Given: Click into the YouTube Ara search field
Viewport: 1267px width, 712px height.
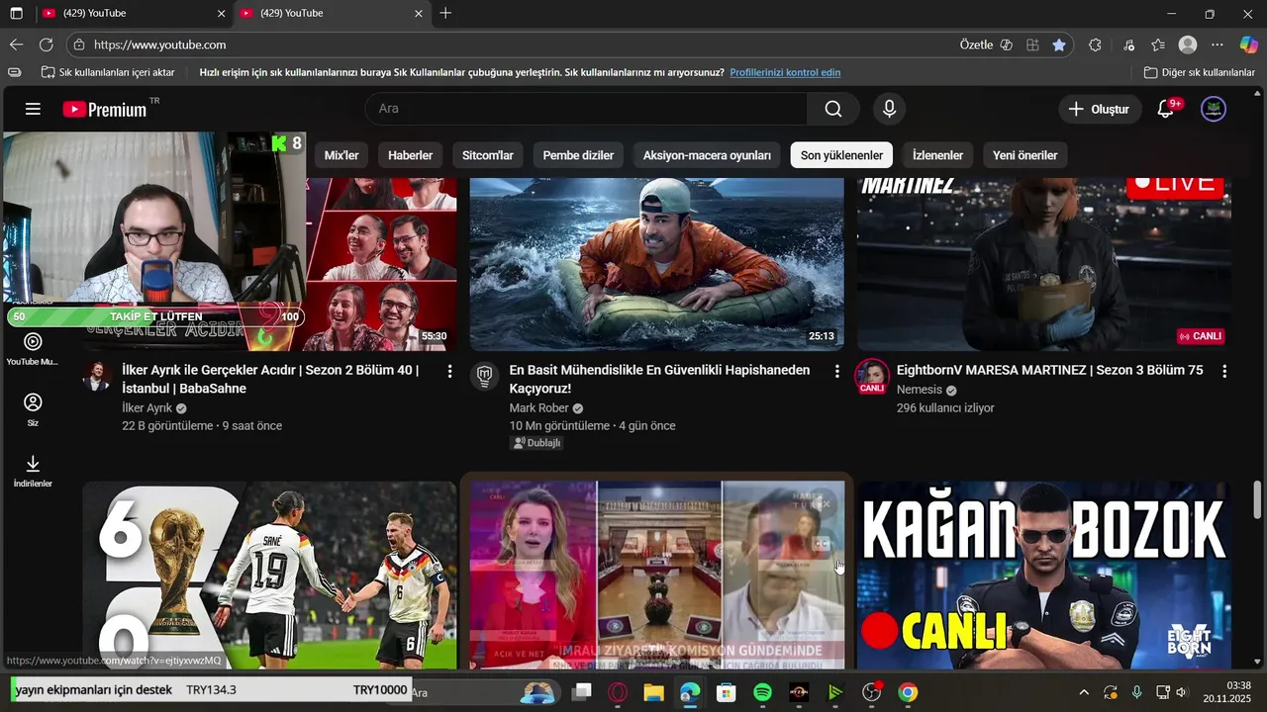Looking at the screenshot, I should tap(586, 109).
